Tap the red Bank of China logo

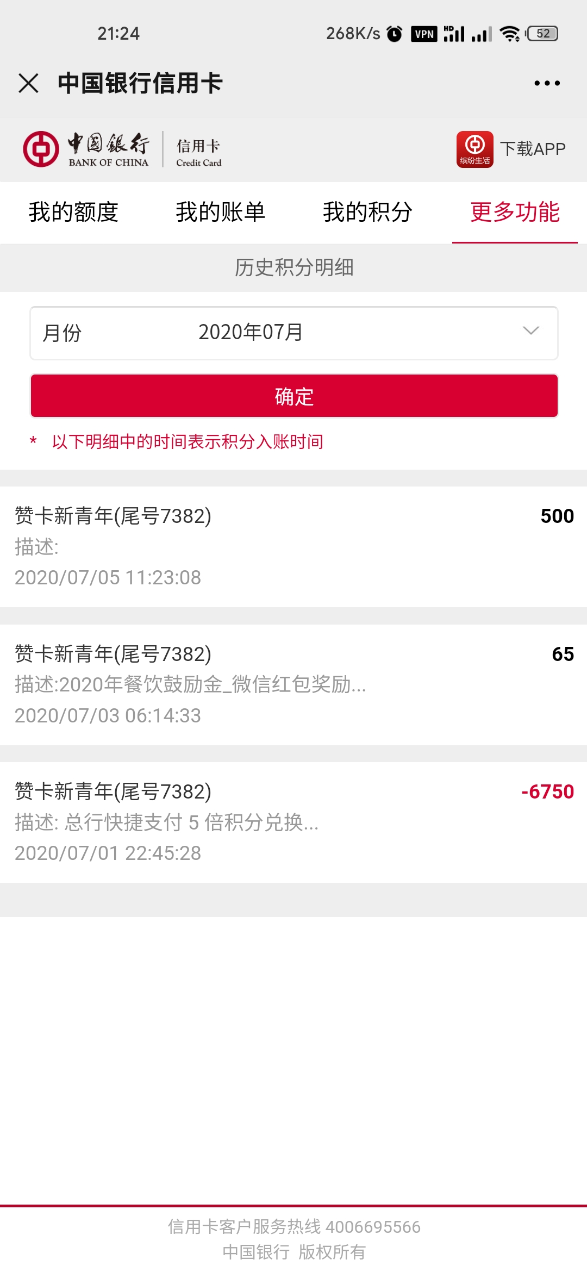point(41,148)
